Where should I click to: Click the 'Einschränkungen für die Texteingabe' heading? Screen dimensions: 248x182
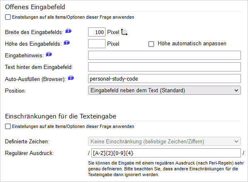tap(61, 116)
